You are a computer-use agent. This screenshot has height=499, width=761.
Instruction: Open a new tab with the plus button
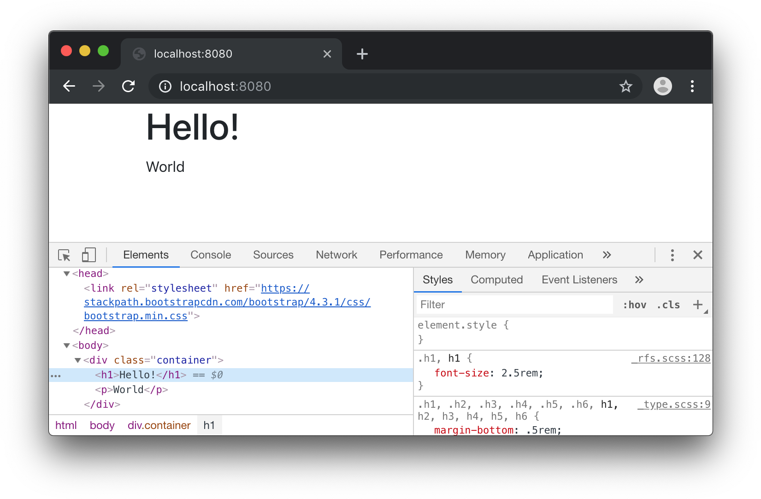[362, 54]
